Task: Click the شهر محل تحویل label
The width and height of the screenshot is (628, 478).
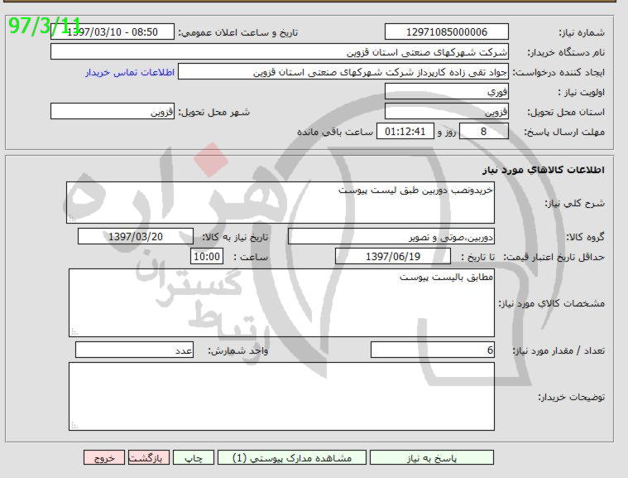Action: (213, 112)
